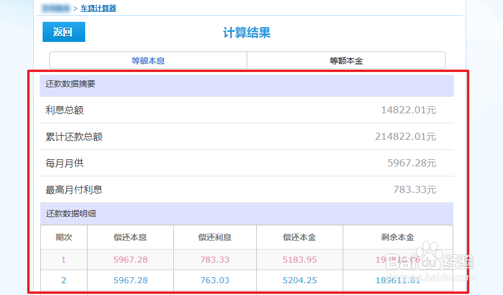Click the 还款数据明细 section header
This screenshot has height=295, width=503.
(247, 214)
